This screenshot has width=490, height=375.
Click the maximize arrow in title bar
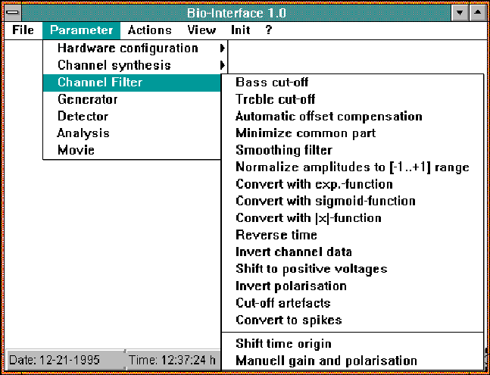pyautogui.click(x=476, y=12)
